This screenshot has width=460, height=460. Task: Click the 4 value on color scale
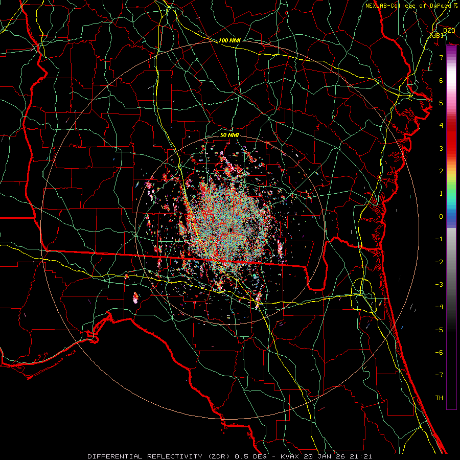pos(441,126)
